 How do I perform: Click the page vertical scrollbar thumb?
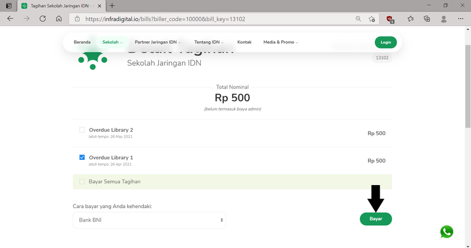point(467,86)
